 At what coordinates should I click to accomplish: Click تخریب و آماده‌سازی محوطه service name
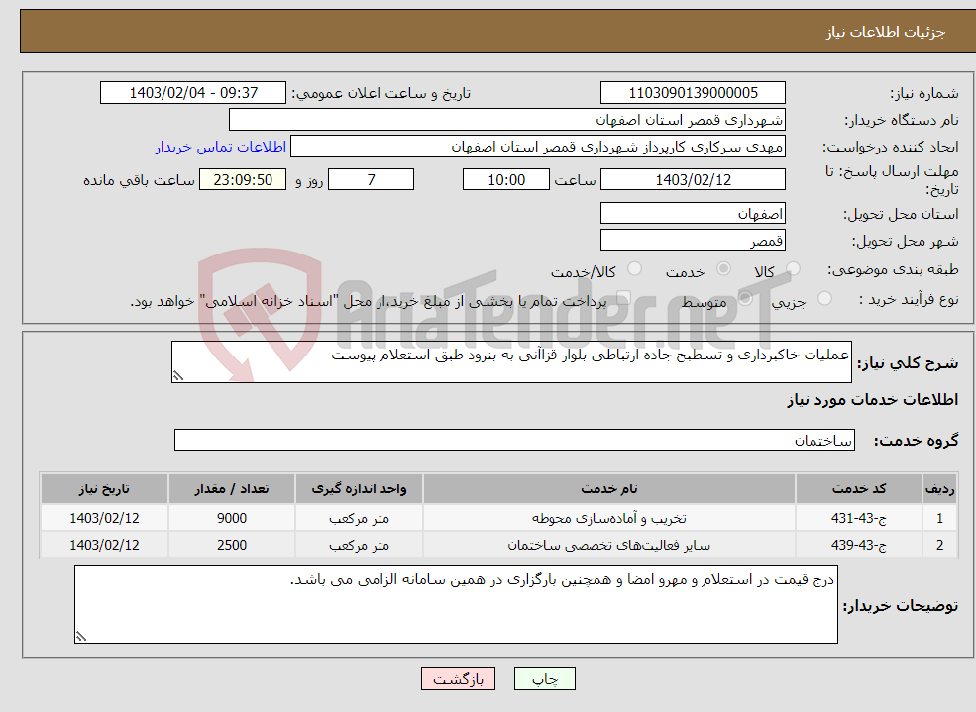coord(608,518)
